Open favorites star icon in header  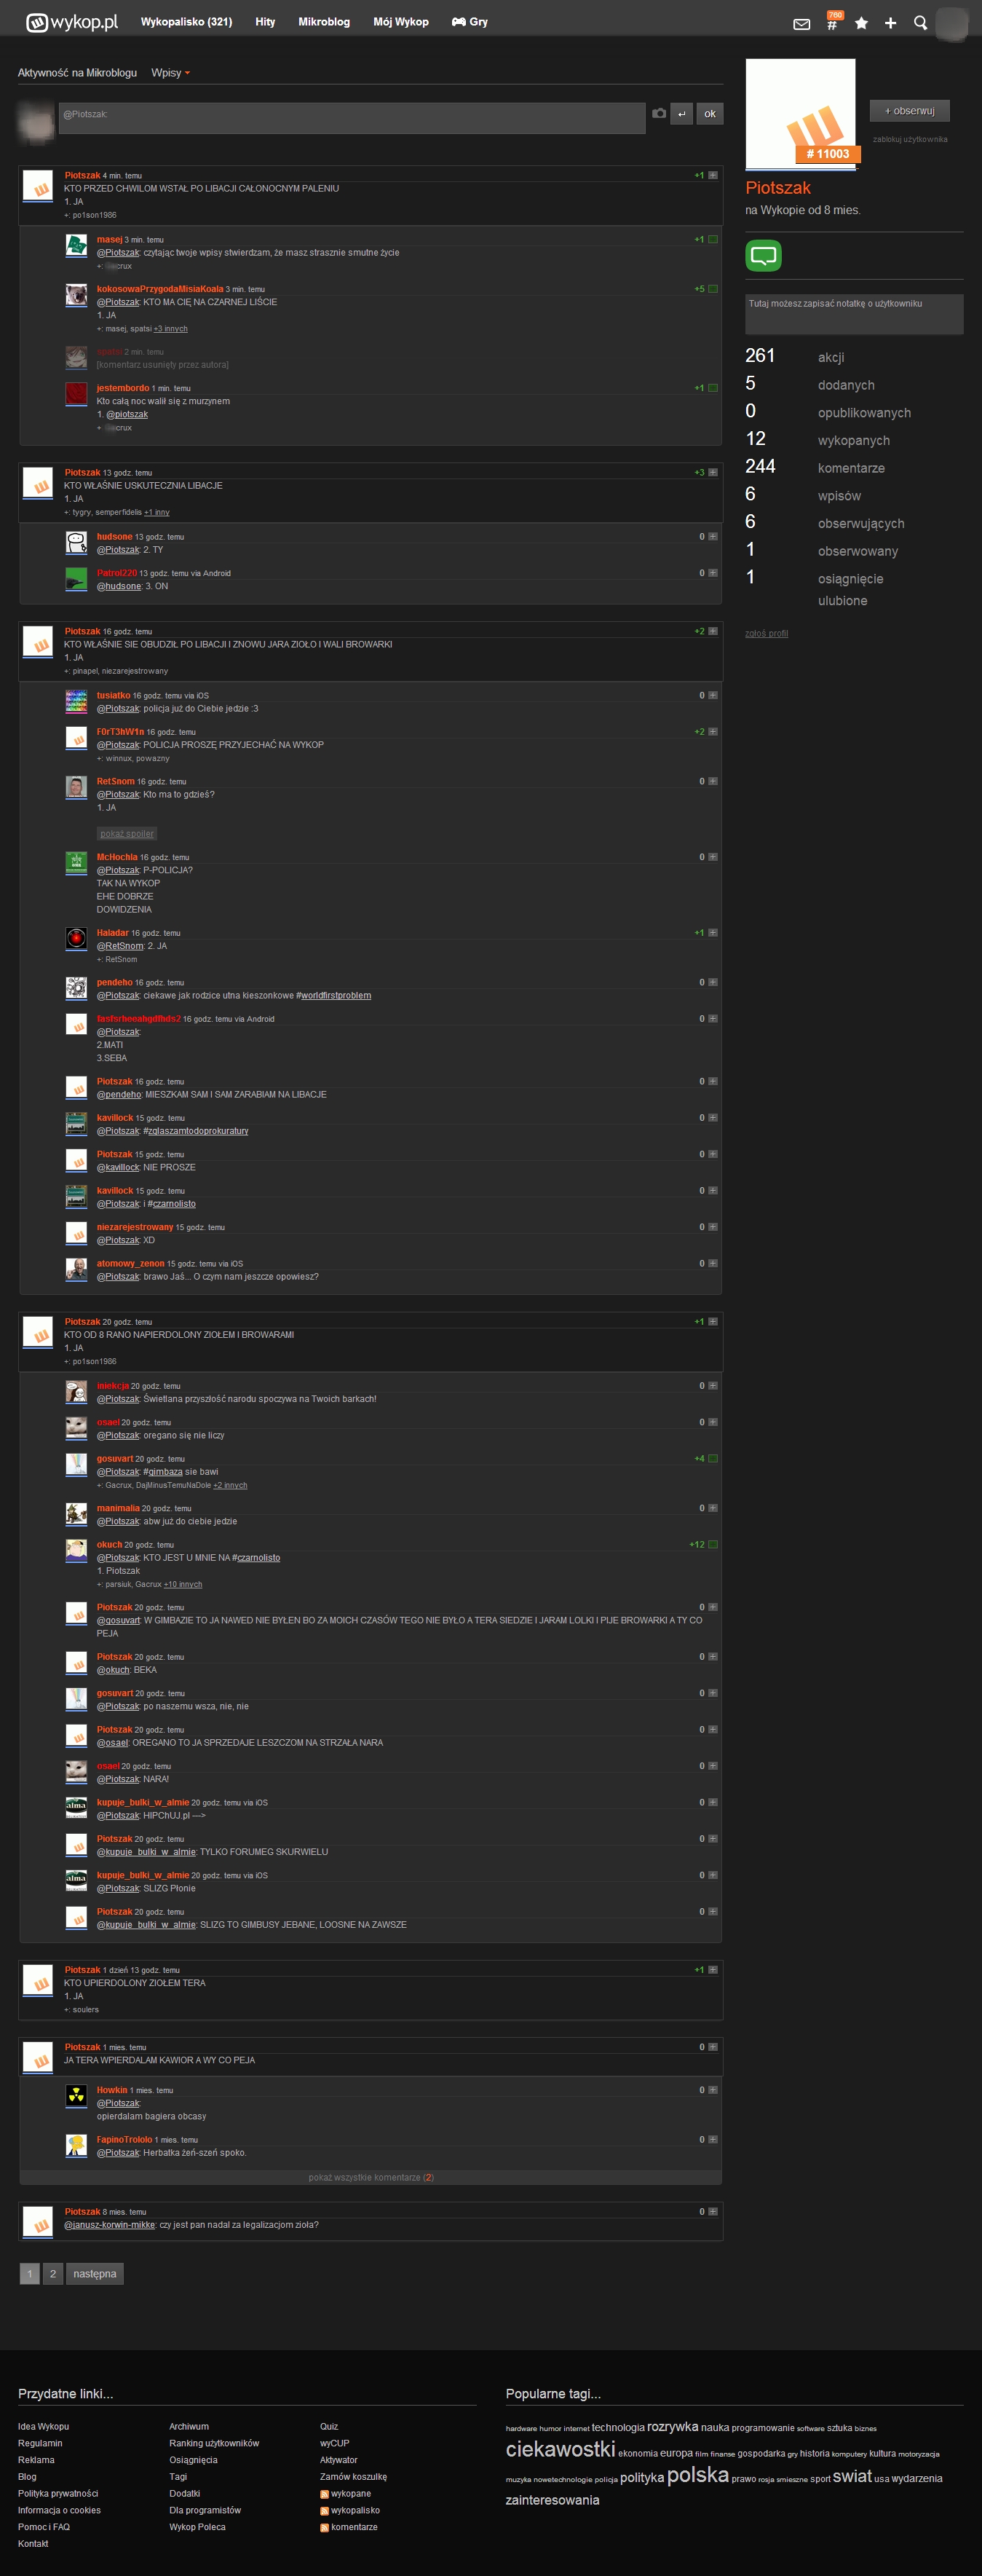tap(861, 23)
